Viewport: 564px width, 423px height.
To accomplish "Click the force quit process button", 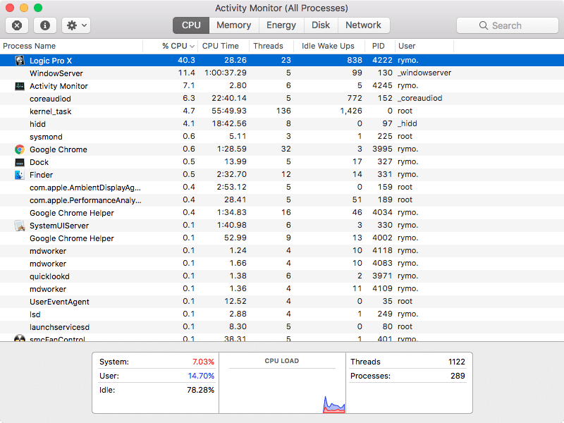I will [x=17, y=25].
